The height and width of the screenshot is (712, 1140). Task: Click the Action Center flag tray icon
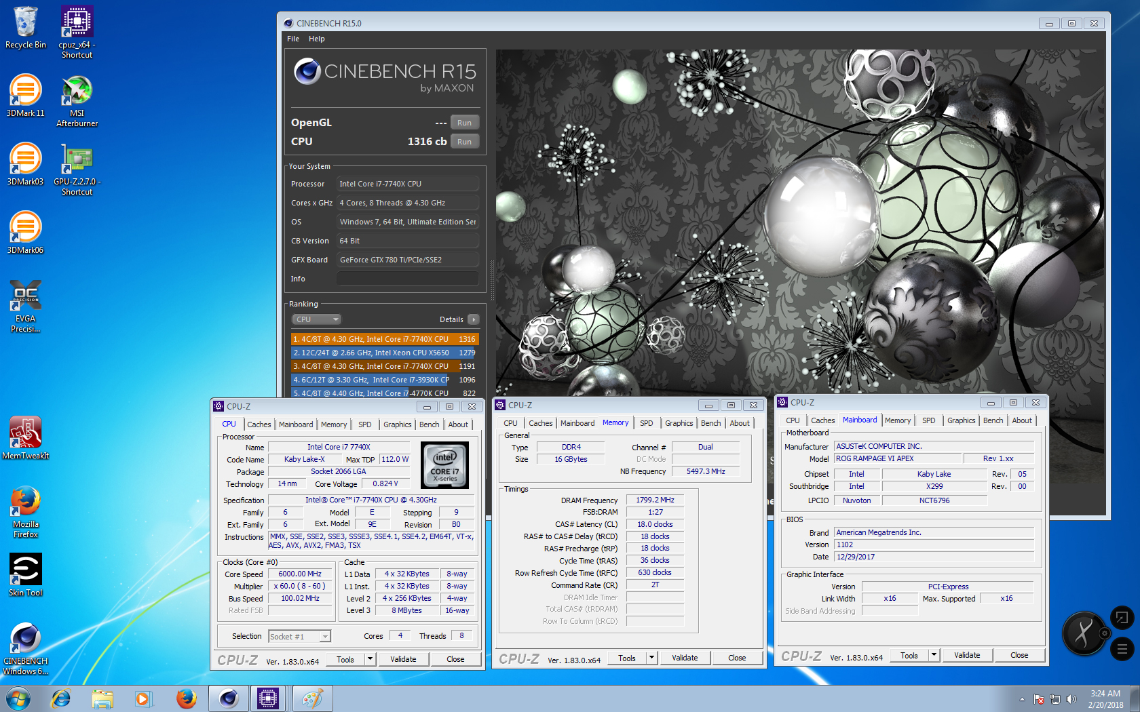click(x=1039, y=699)
